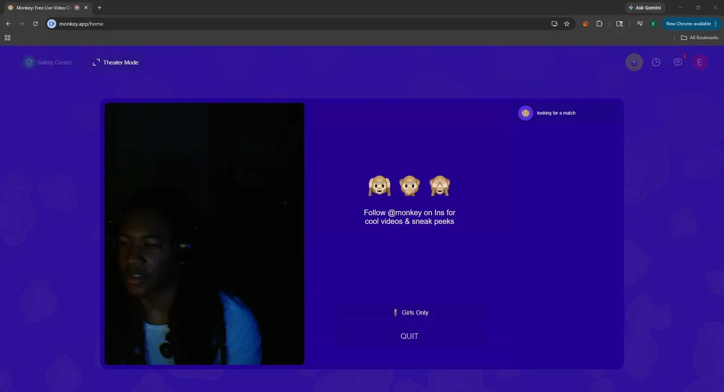This screenshot has height=392, width=724.
Task: Open match history clock icon
Action: [x=656, y=62]
